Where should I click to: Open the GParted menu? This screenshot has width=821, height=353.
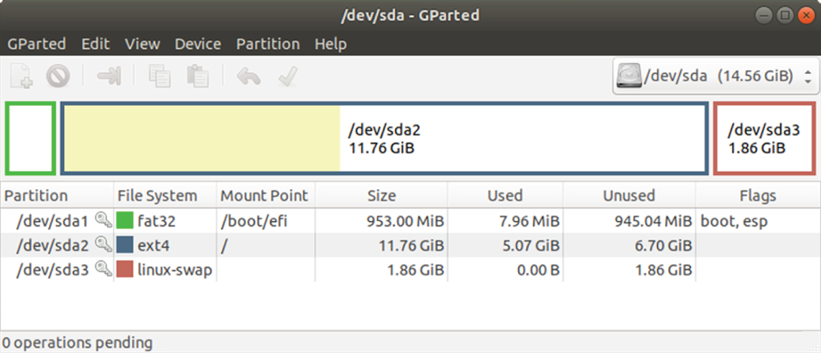point(37,44)
